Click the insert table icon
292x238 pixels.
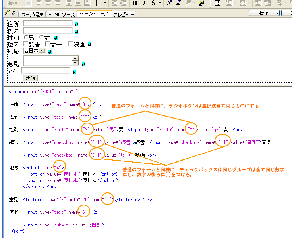pos(217,3)
